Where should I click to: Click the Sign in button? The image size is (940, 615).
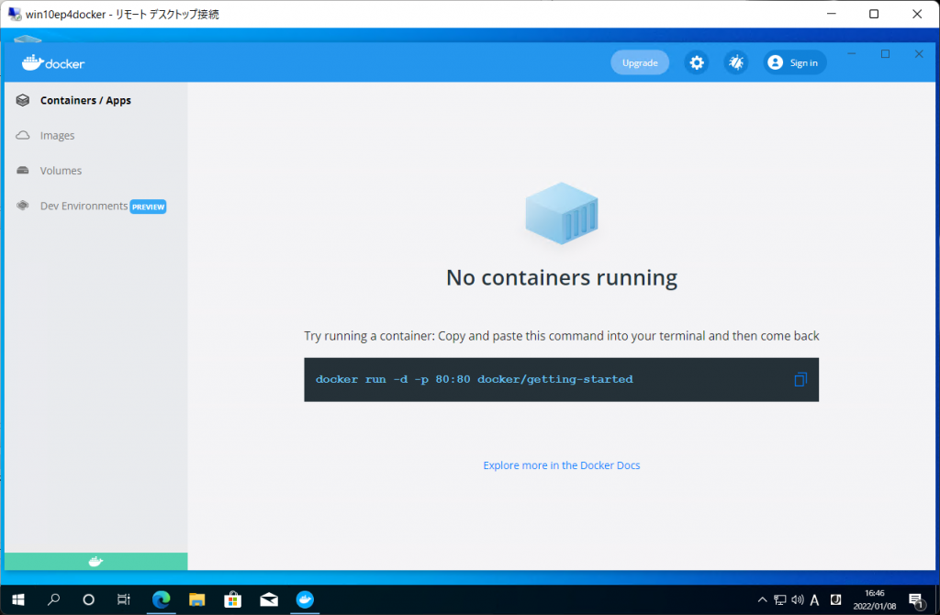(x=794, y=62)
